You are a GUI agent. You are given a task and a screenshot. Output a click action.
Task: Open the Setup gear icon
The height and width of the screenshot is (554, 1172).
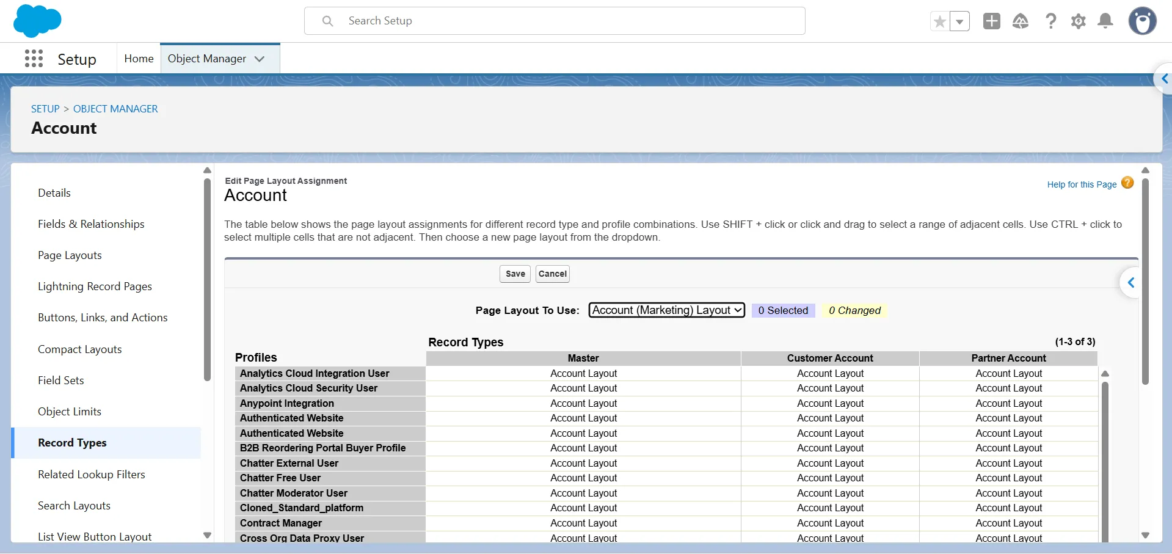(1079, 21)
